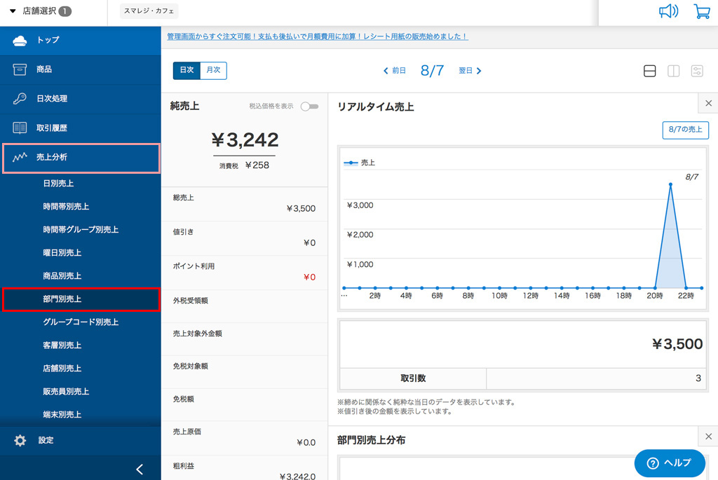This screenshot has height=480, width=718.
Task: Click the 売上原価 ¥0.0 value
Action: click(306, 442)
